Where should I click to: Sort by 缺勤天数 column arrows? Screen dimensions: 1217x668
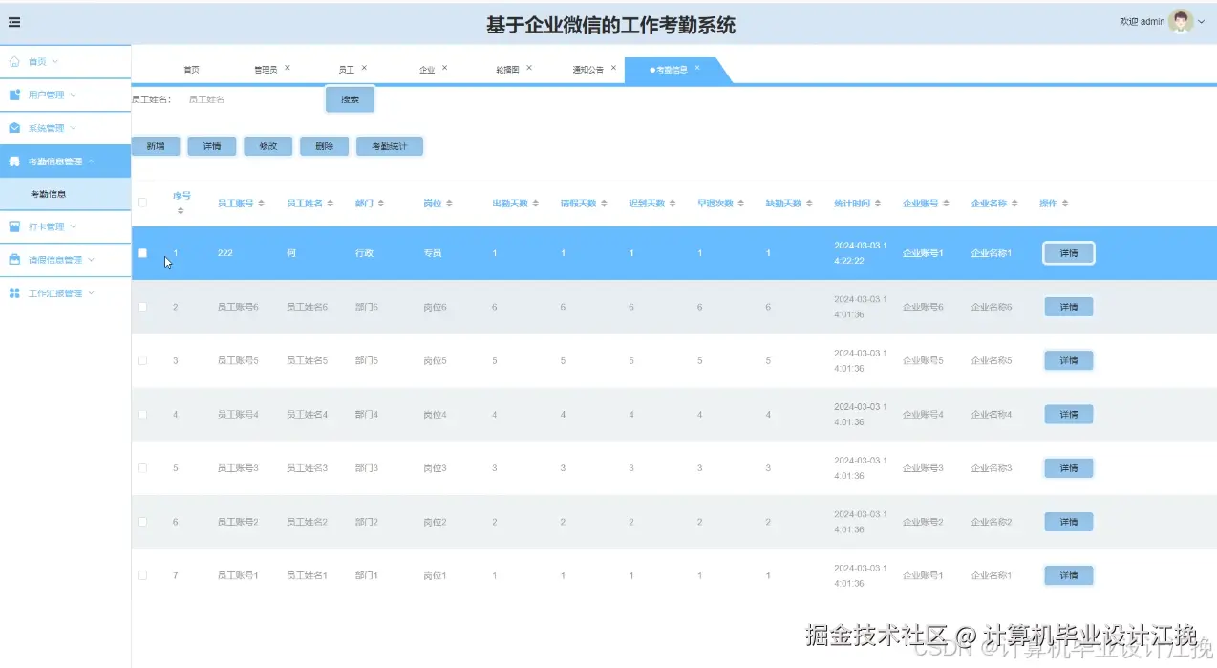tap(810, 204)
